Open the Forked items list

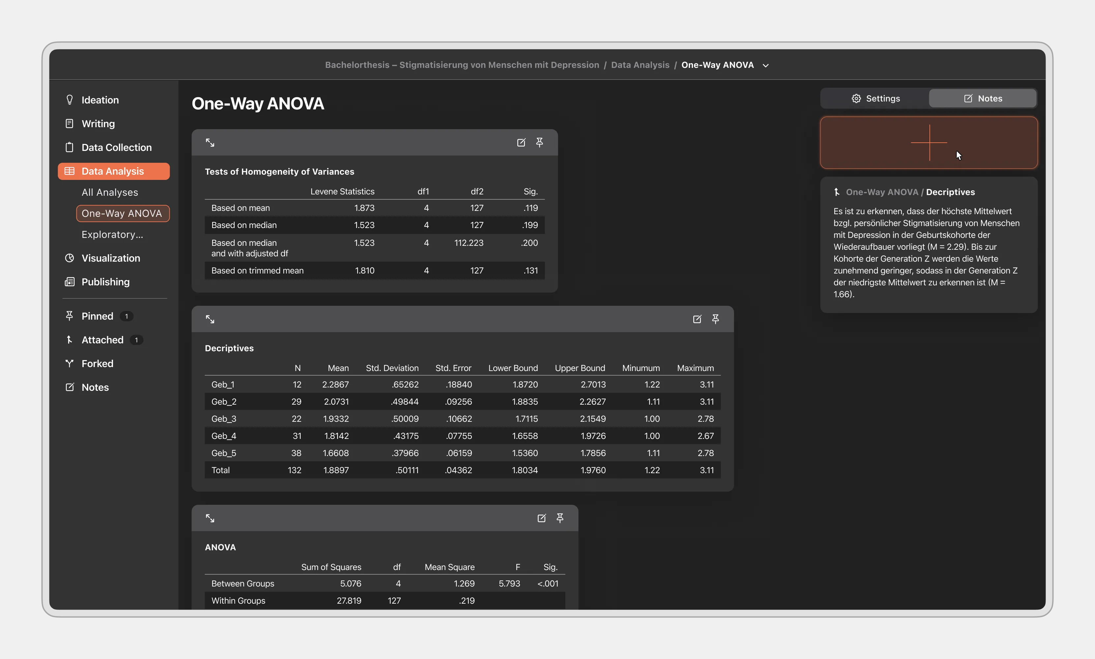click(97, 364)
